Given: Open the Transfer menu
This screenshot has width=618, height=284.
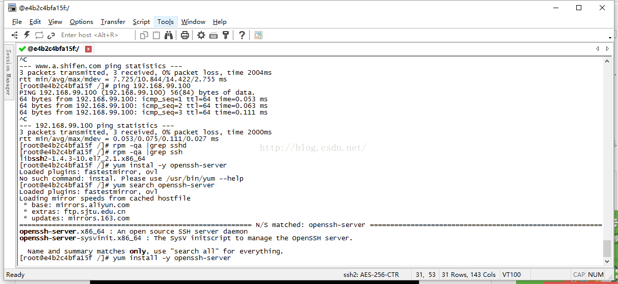Looking at the screenshot, I should (x=113, y=22).
